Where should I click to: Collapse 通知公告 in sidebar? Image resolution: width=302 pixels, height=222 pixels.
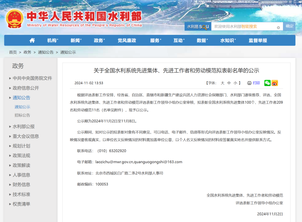pyautogui.click(x=21, y=98)
